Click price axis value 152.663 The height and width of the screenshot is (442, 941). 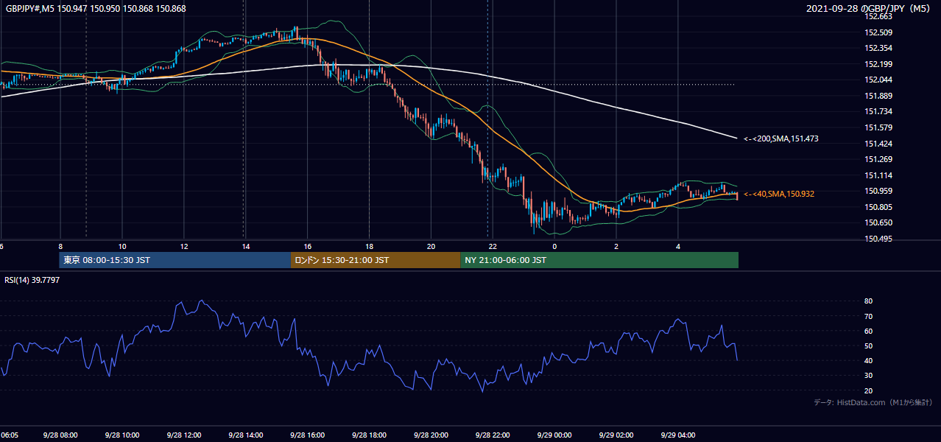(879, 16)
